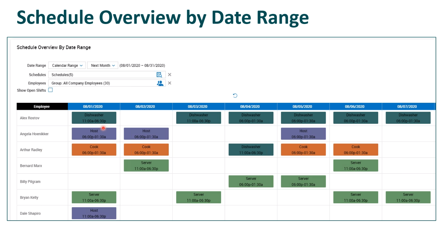This screenshot has width=441, height=226.
Task: Click employee name Billy Pilgram
Action: 30,182
